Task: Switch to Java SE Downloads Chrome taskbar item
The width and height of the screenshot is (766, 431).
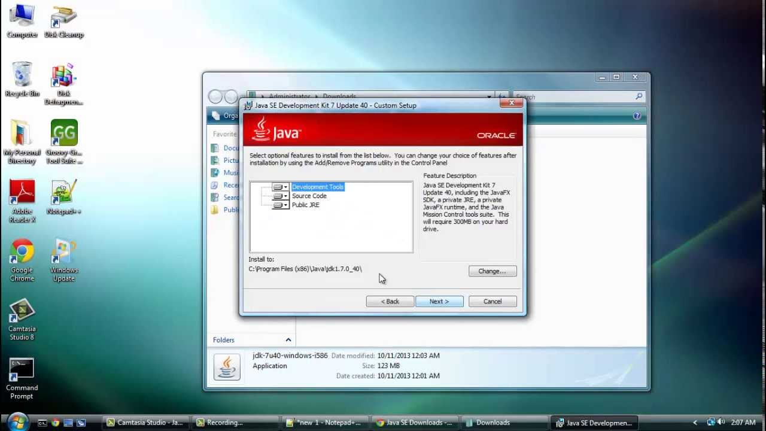Action: click(x=415, y=423)
